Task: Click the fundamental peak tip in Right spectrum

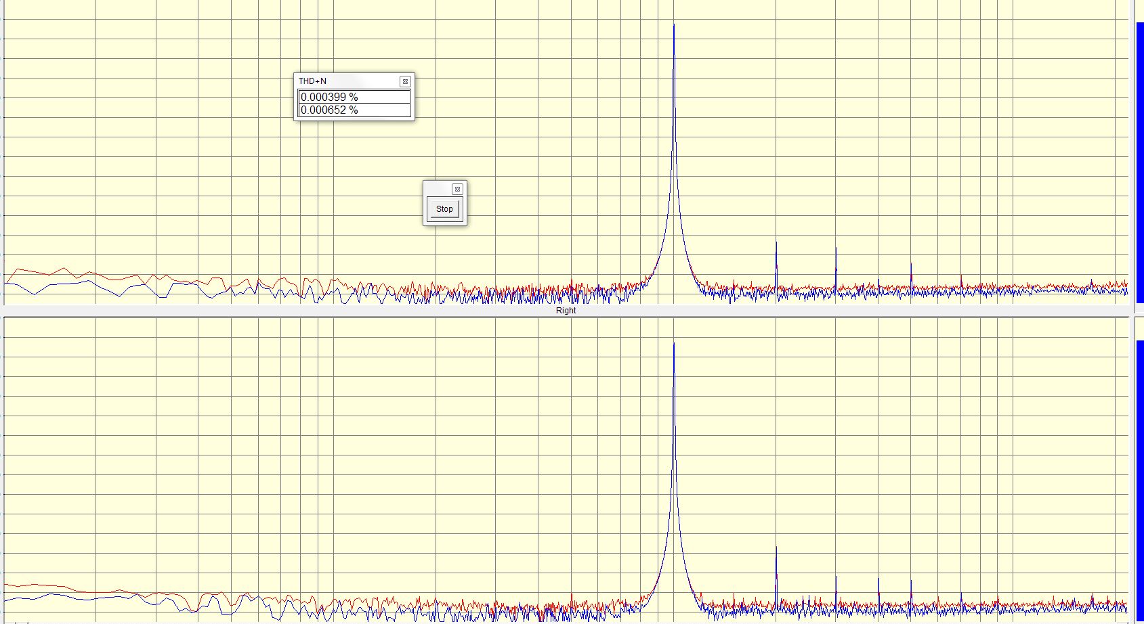Action: (674, 344)
